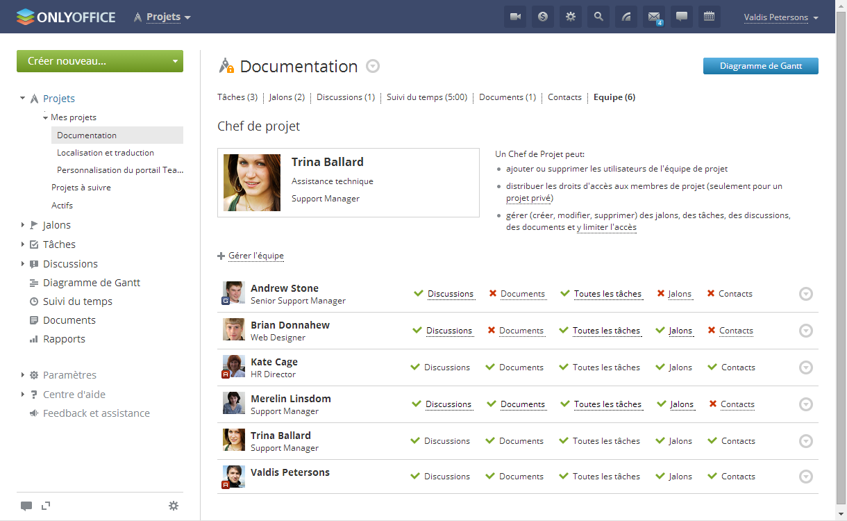Image resolution: width=847 pixels, height=521 pixels.
Task: Open the video conference icon in header
Action: pyautogui.click(x=515, y=17)
